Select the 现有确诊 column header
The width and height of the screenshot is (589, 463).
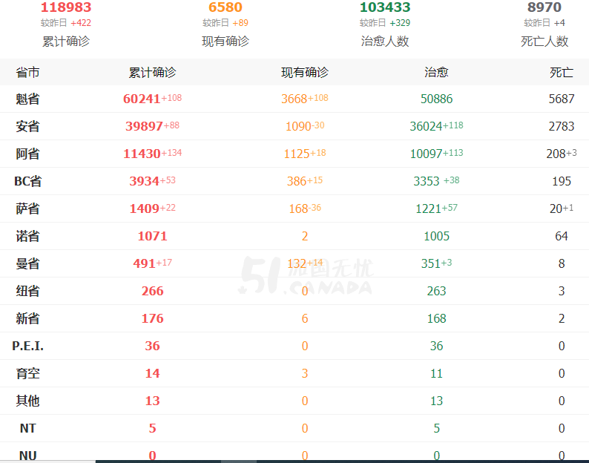(x=305, y=72)
